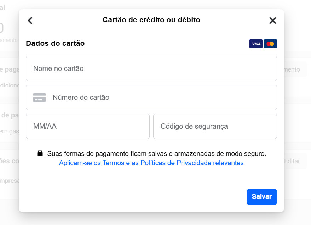The height and width of the screenshot is (225, 311).
Task: Click the Mastercard logo icon
Action: [x=270, y=44]
